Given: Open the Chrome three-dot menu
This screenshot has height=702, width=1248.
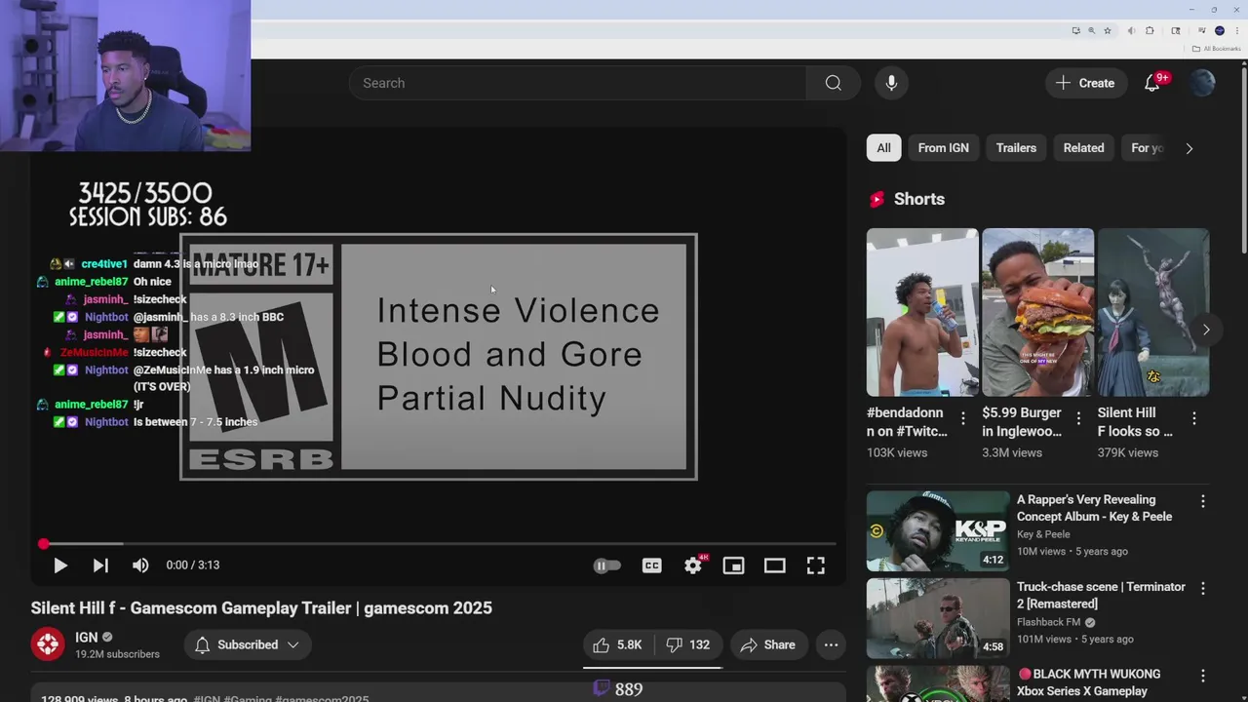Looking at the screenshot, I should [1237, 31].
